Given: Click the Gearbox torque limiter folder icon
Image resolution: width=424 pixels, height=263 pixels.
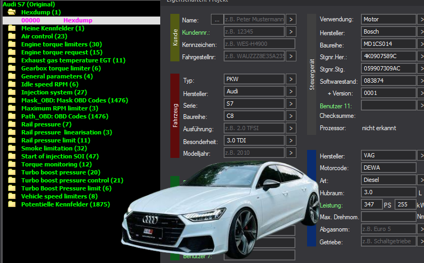Looking at the screenshot, I should 12,68.
